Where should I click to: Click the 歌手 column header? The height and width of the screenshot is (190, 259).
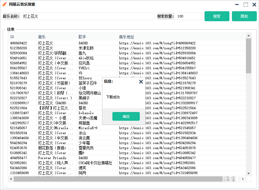82,37
